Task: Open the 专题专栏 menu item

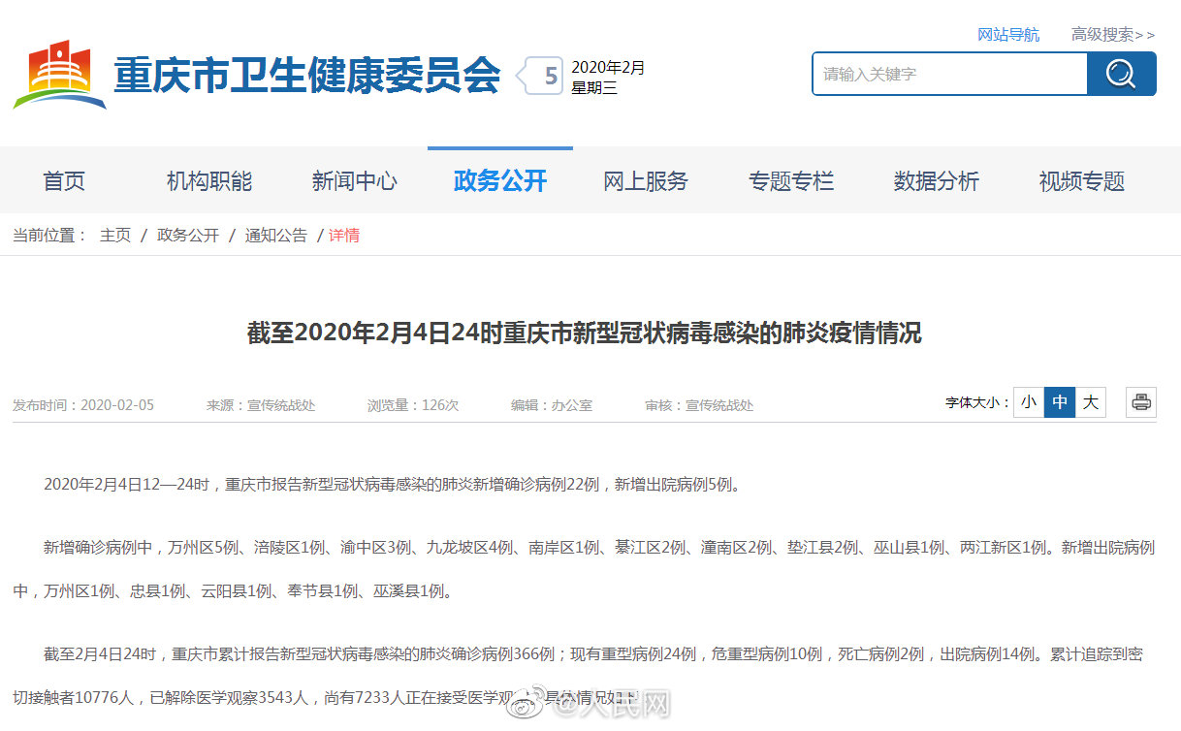Action: pos(791,181)
